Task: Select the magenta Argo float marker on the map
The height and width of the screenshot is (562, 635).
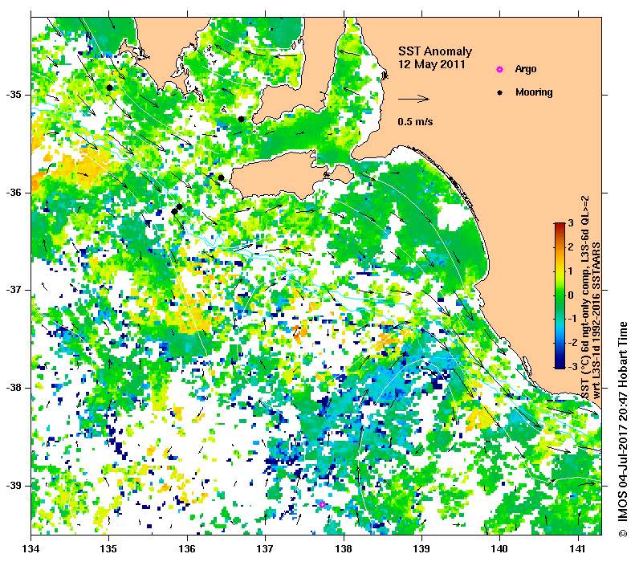Action: click(x=322, y=504)
